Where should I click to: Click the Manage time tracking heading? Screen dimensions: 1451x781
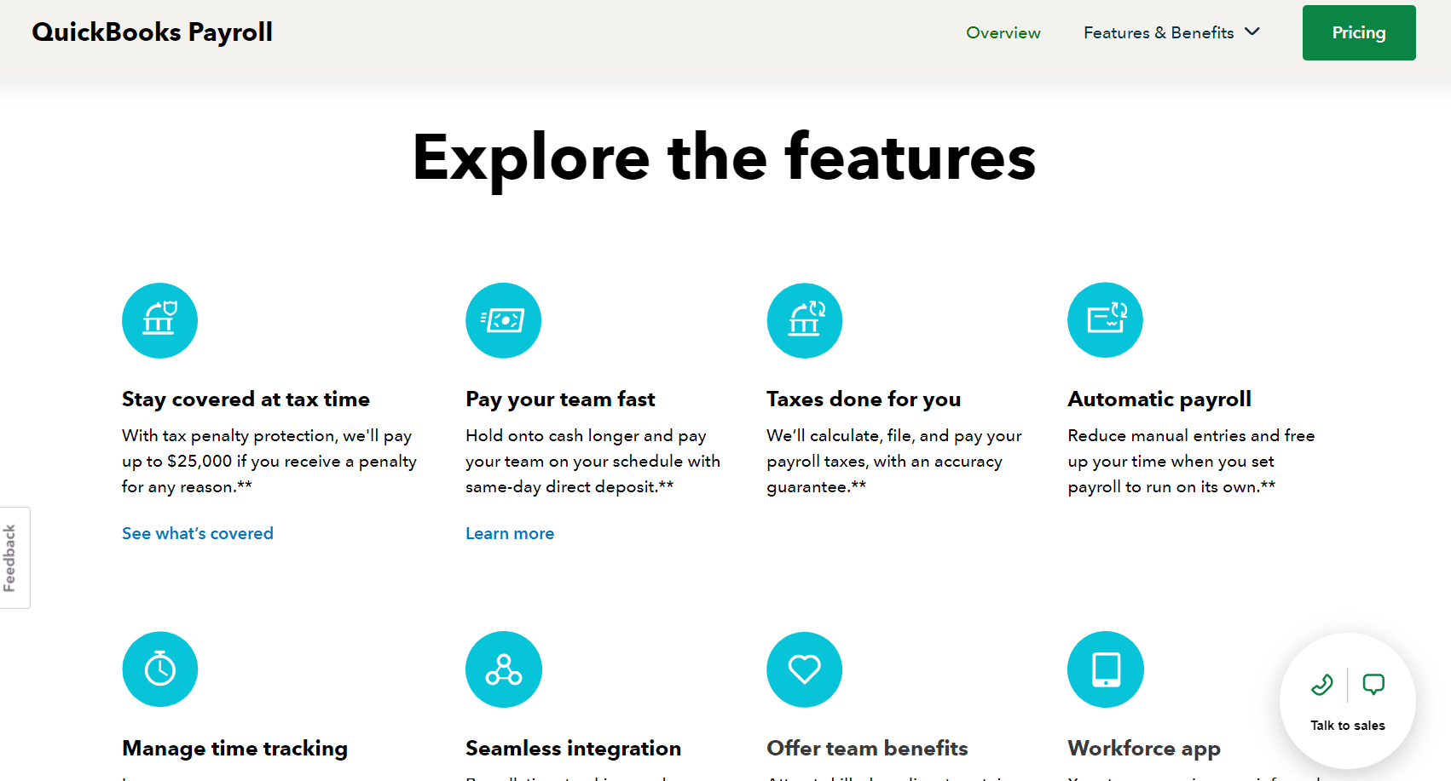point(234,749)
